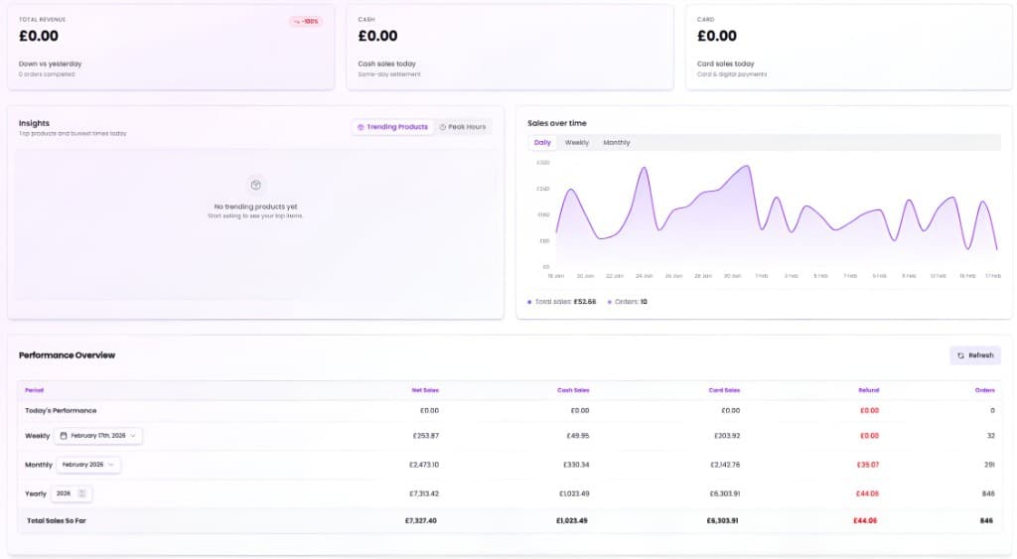
Task: Click the Card sales today label
Action: 726,65
